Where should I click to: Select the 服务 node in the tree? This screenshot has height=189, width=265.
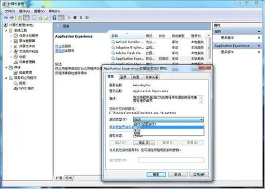pyautogui.click(x=22, y=83)
